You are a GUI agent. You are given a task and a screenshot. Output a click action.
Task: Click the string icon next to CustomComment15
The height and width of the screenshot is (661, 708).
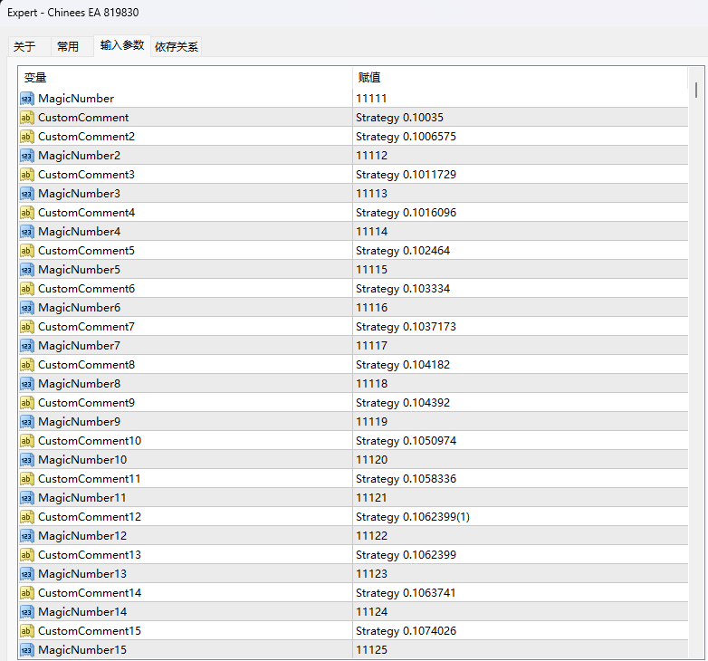click(x=27, y=631)
